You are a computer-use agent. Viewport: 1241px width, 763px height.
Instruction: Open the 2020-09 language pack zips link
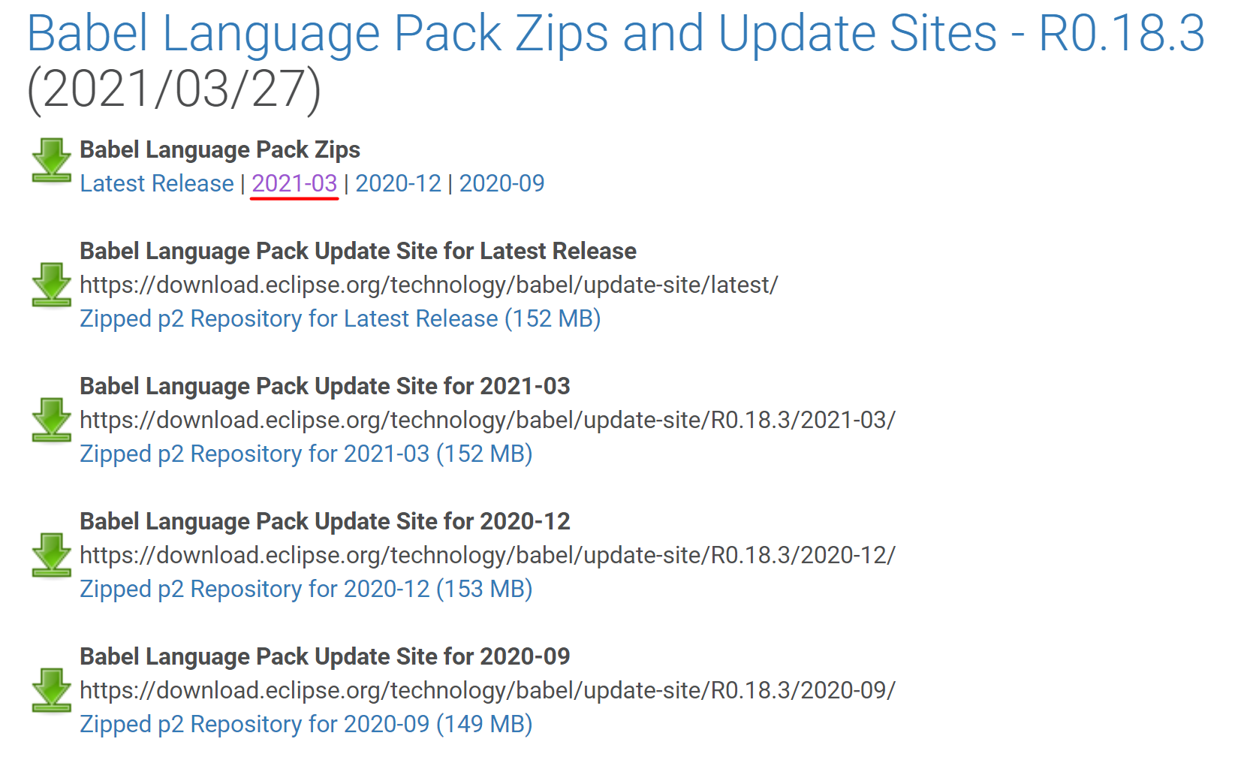(502, 183)
